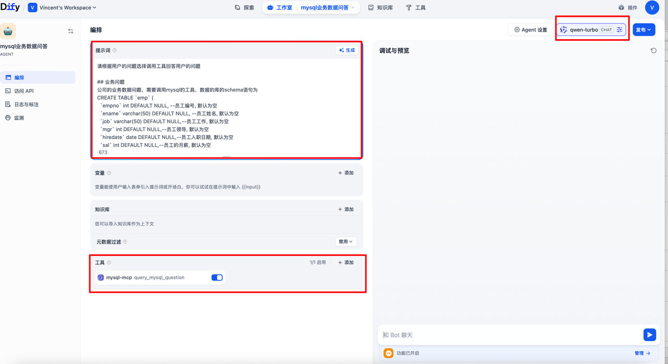This screenshot has height=364, width=668.
Task: Click the 探索 compass icon
Action: click(x=237, y=8)
